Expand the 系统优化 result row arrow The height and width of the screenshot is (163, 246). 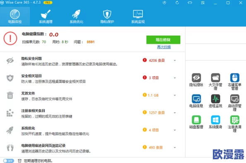(175, 130)
